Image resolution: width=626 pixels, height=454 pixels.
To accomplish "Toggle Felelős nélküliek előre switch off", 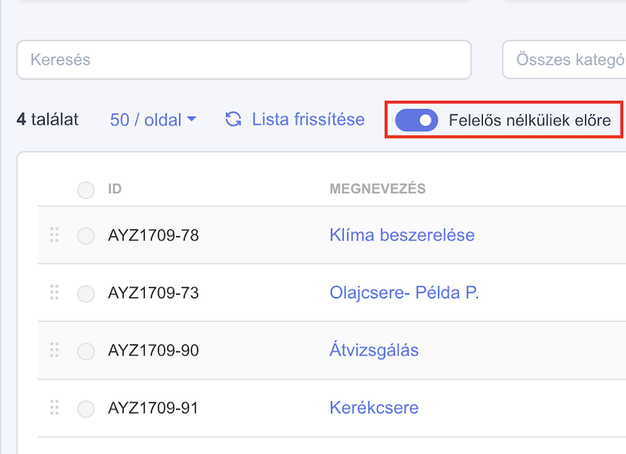I will [416, 121].
